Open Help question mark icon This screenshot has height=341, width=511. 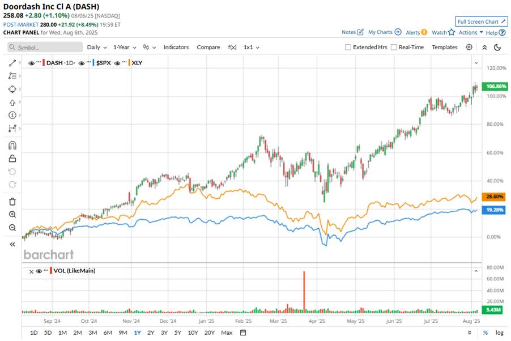502,33
